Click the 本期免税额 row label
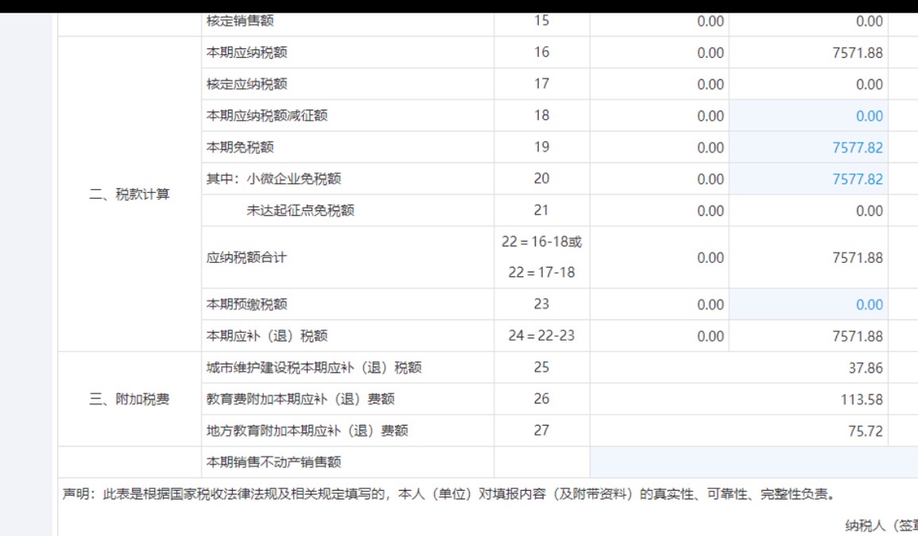Image resolution: width=918 pixels, height=536 pixels. click(x=240, y=148)
